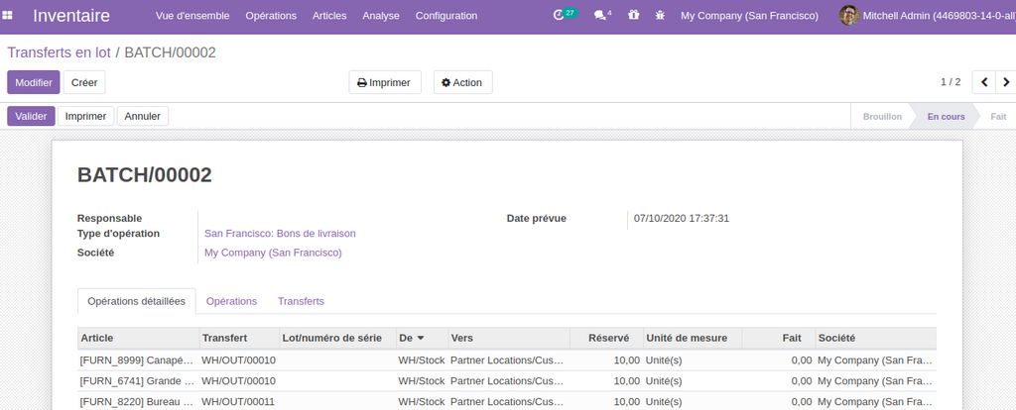The height and width of the screenshot is (410, 1016).
Task: Navigate to Transferts en lot breadcrumb
Action: coord(57,52)
